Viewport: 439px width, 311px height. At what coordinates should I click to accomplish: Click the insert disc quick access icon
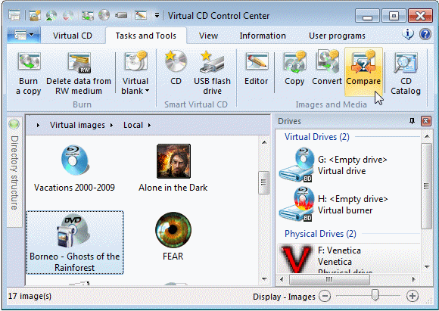click(x=51, y=15)
